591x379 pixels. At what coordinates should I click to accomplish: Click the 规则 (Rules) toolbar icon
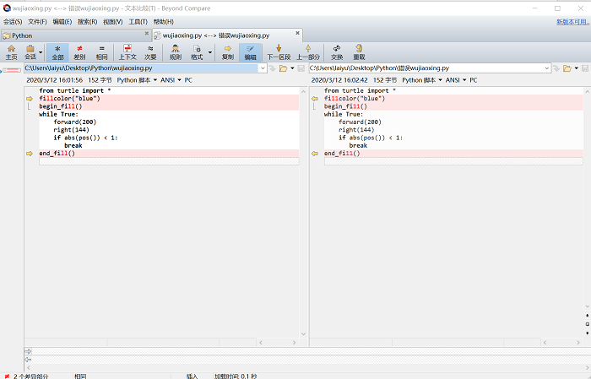[175, 52]
